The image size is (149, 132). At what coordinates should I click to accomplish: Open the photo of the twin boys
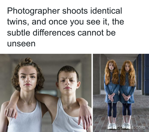tap(46, 93)
